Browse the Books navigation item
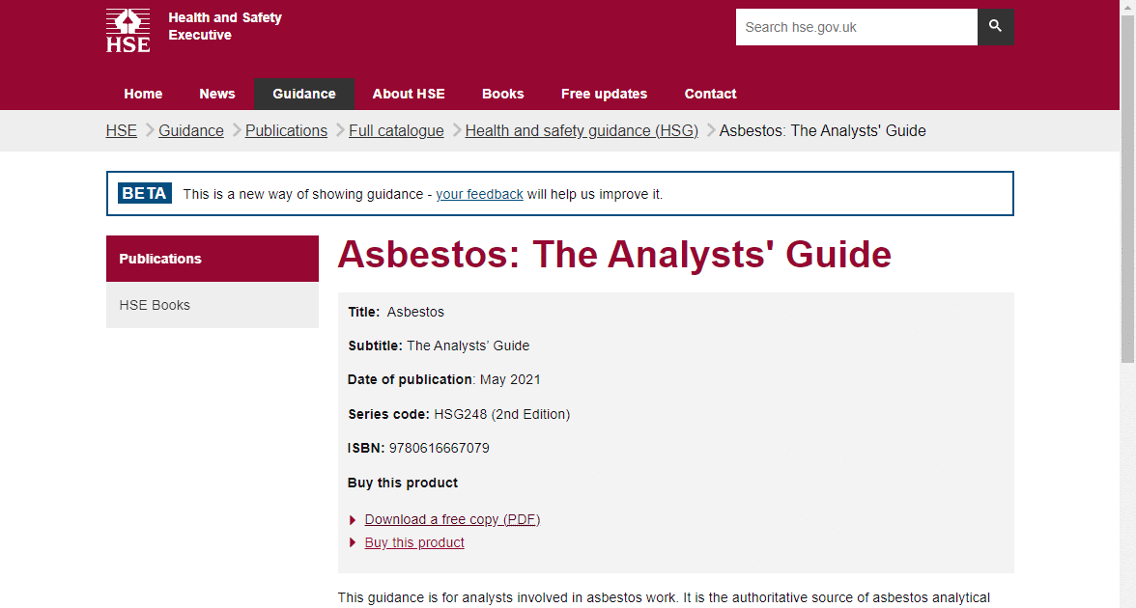This screenshot has width=1136, height=608. 502,94
